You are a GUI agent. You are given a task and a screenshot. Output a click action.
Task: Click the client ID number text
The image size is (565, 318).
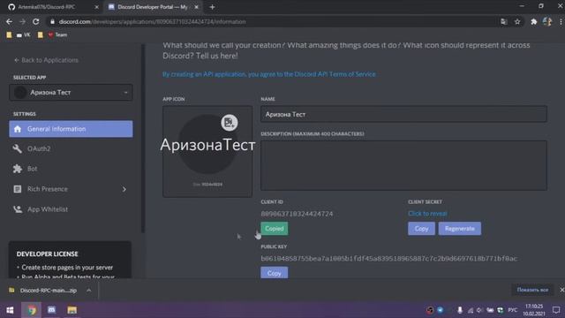pos(297,214)
